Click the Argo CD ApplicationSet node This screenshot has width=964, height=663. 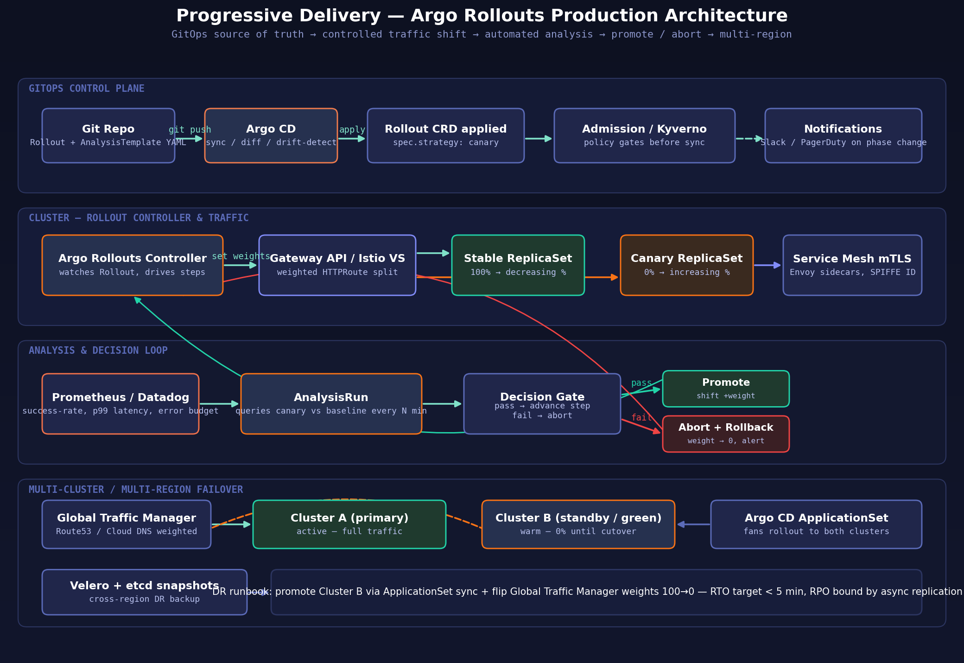[x=817, y=524]
